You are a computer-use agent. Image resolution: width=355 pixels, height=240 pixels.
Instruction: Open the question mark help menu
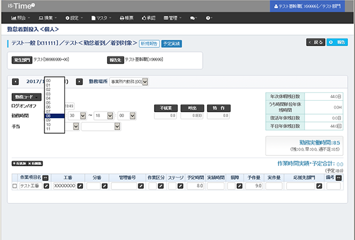click(x=209, y=18)
